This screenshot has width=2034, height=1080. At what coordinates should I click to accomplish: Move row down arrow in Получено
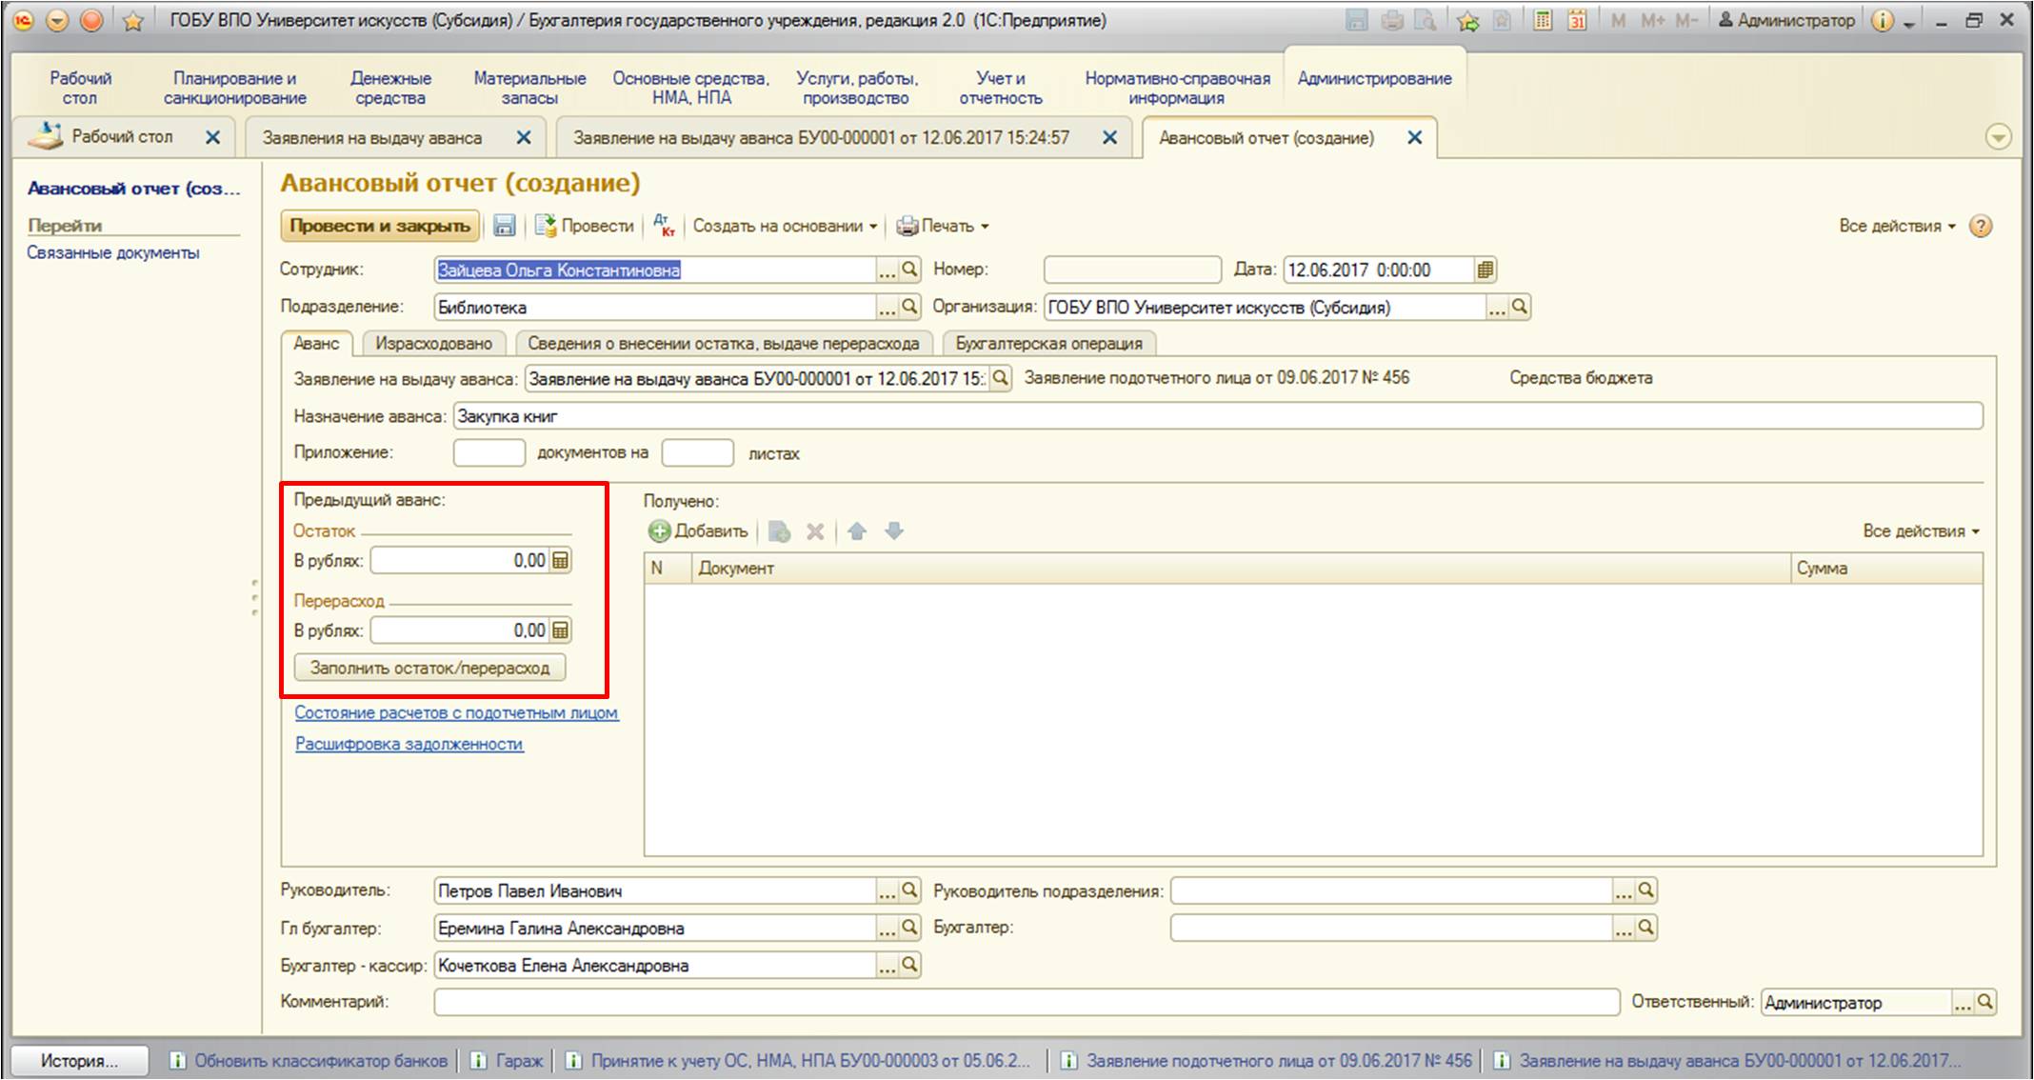coord(893,531)
